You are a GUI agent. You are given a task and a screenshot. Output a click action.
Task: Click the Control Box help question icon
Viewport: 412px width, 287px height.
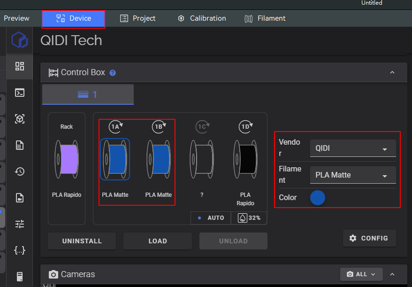click(x=113, y=73)
